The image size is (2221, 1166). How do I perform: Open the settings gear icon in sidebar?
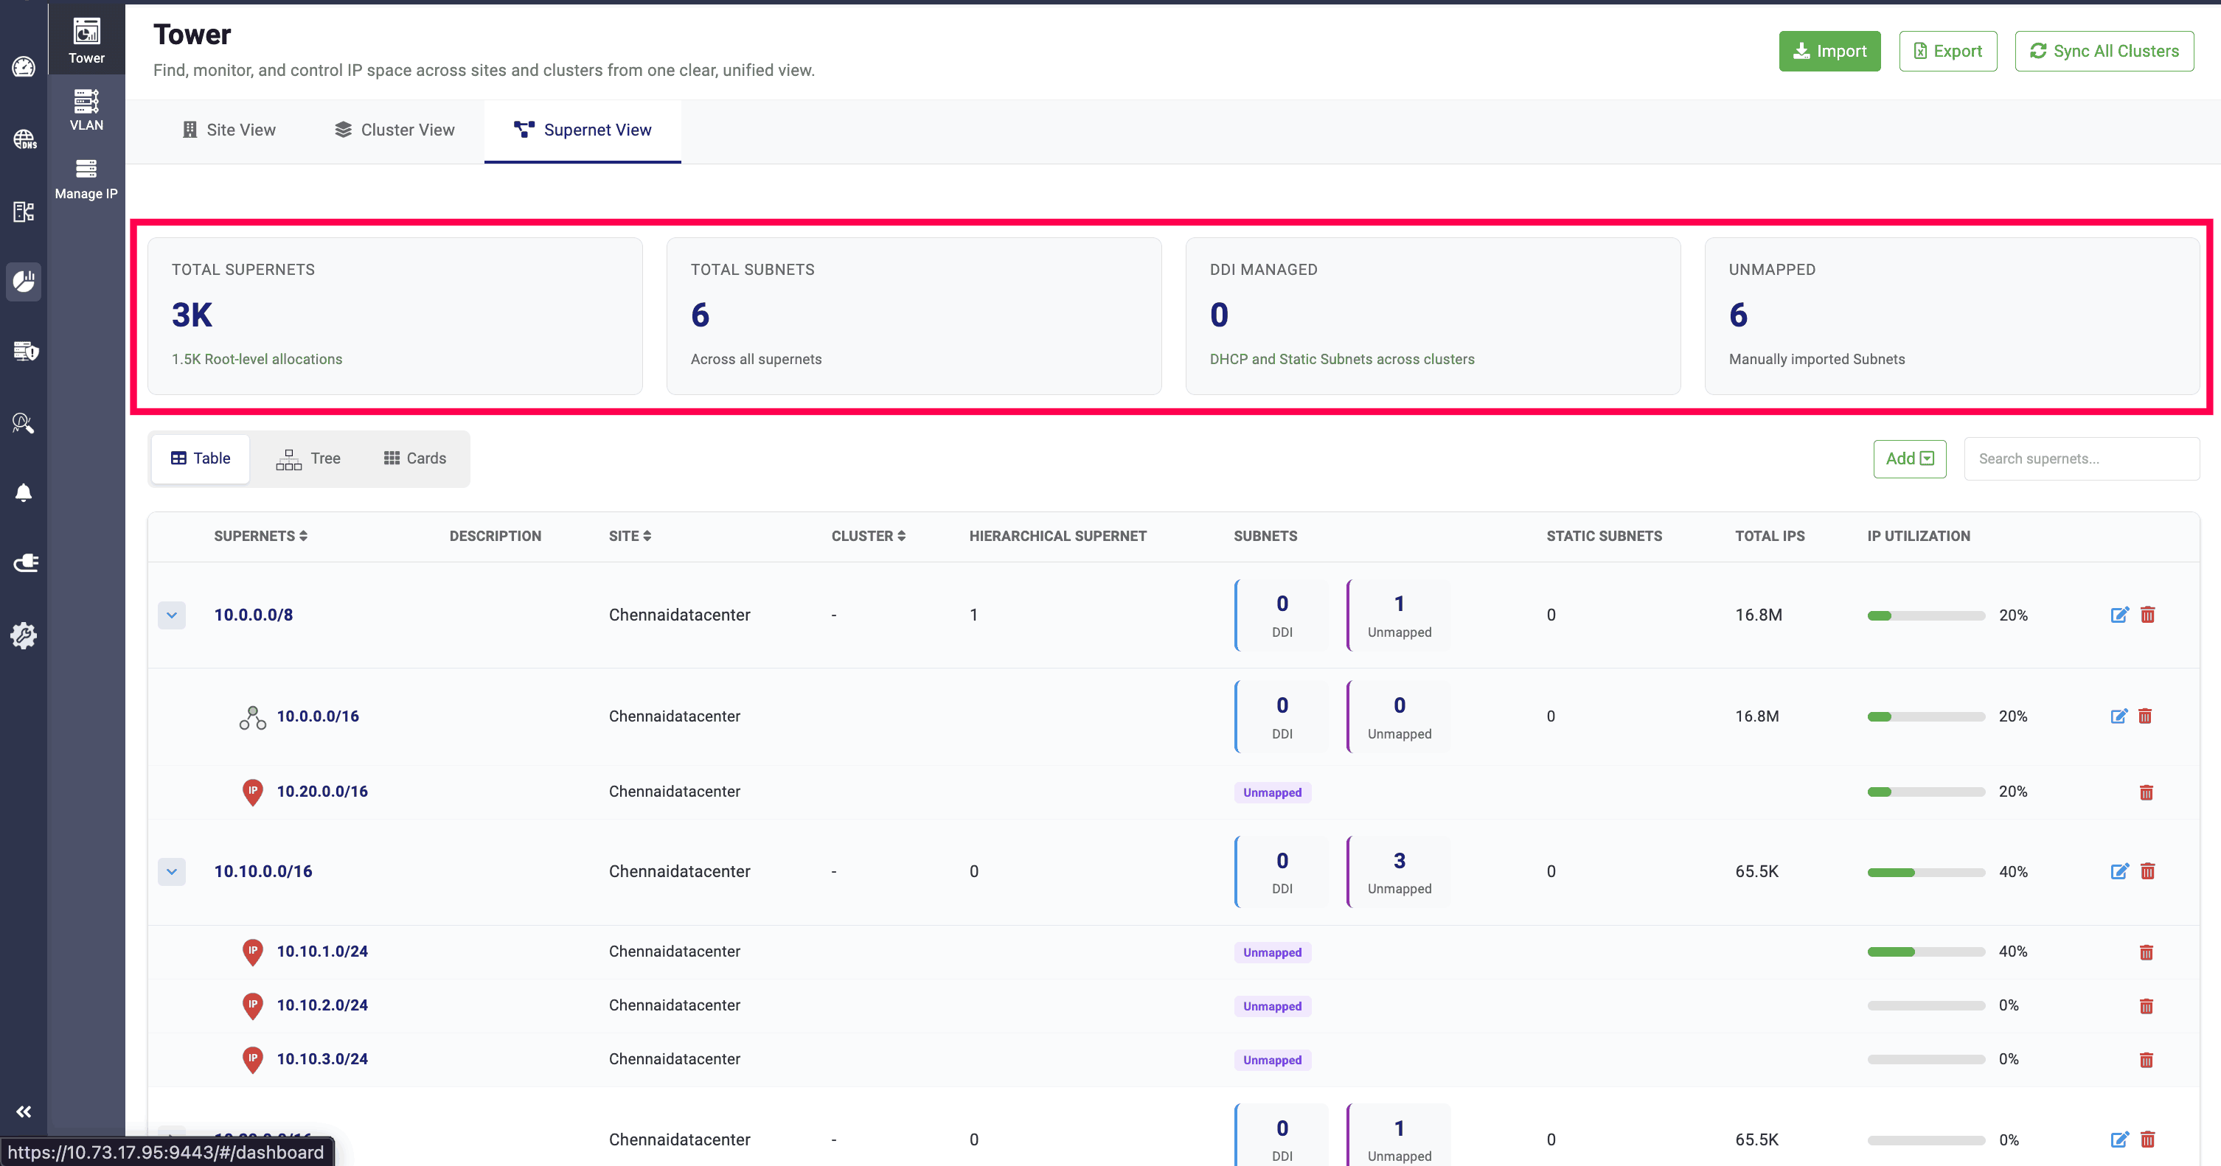(24, 635)
